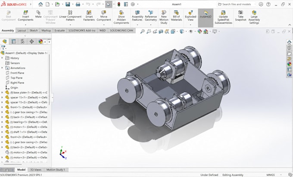Open the FeatureManager design tree tab icon

[5, 41]
